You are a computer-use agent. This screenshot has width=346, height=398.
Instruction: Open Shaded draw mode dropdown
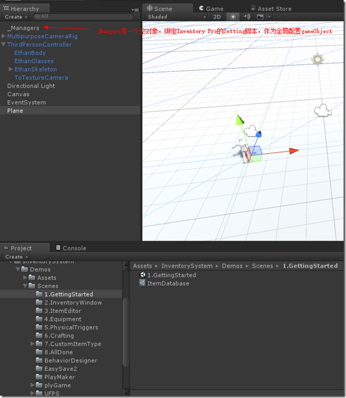point(177,17)
